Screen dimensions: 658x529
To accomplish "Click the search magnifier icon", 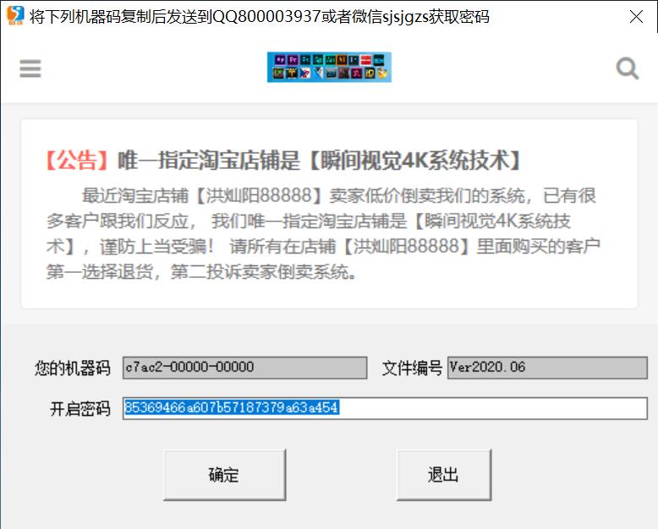I will point(628,68).
